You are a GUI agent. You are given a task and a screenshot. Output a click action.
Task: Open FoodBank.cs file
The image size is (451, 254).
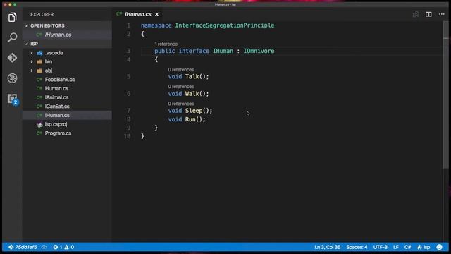(x=68, y=80)
